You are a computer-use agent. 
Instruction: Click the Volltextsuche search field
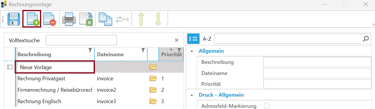81,40
